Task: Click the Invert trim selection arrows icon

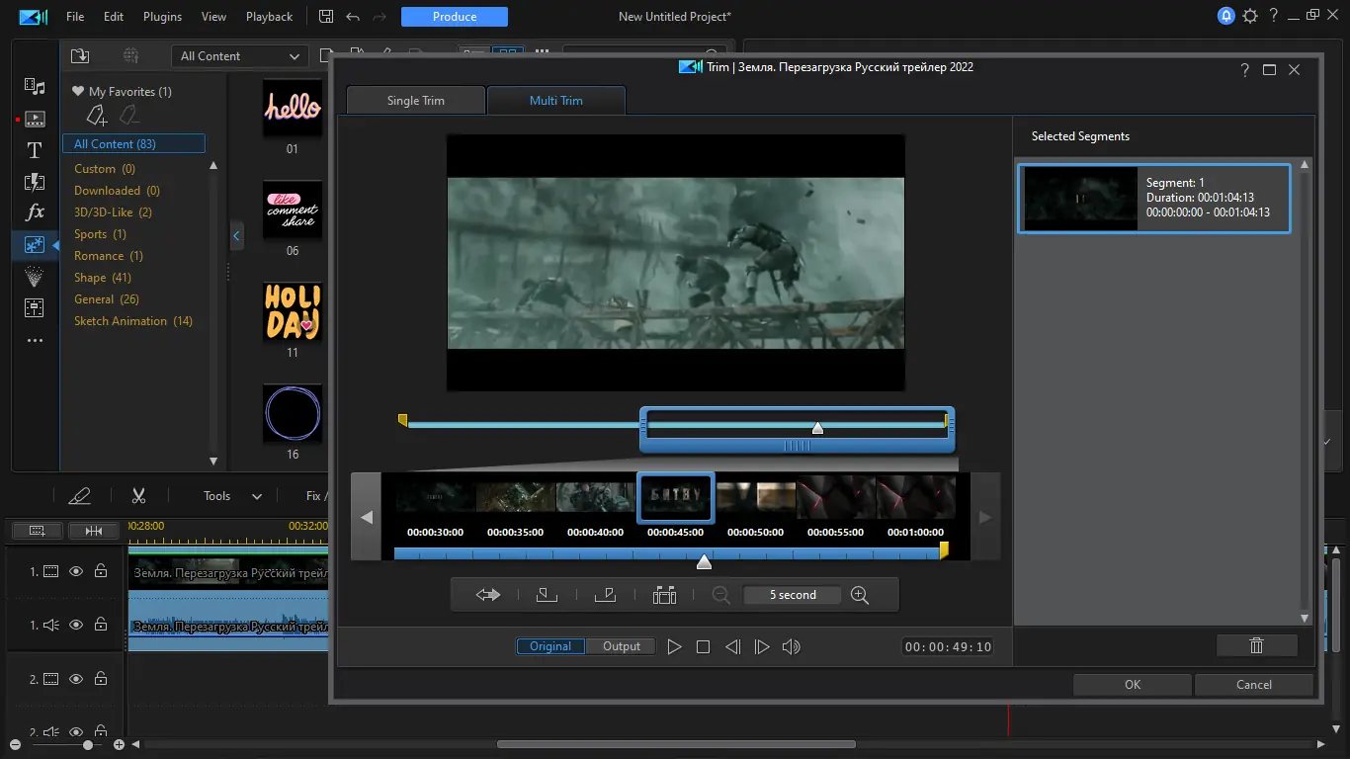Action: tap(488, 595)
